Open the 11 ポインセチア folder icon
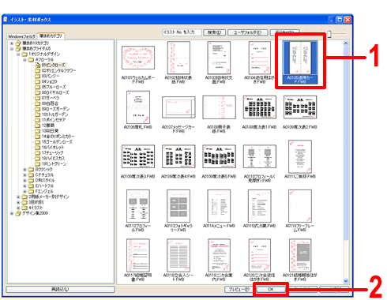 tap(38, 120)
